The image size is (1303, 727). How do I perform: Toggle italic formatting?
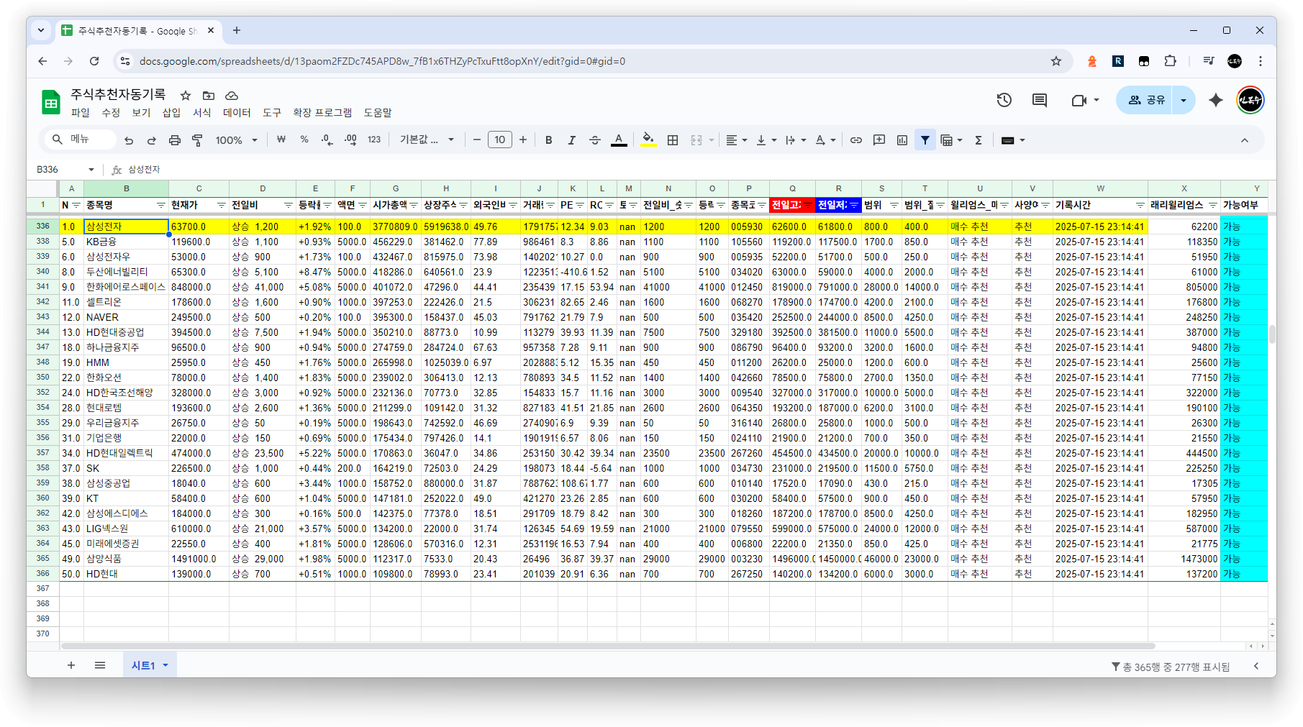click(x=572, y=140)
